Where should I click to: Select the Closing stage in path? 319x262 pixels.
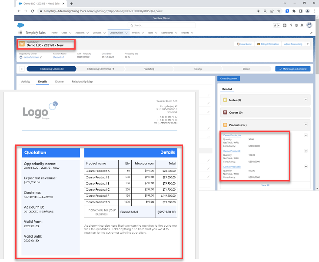[198, 69]
